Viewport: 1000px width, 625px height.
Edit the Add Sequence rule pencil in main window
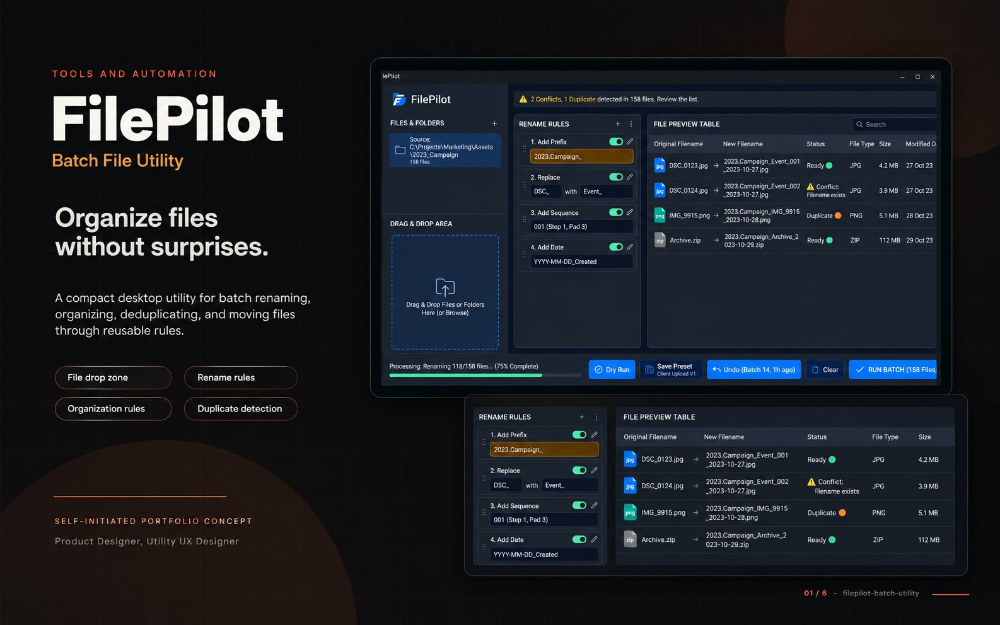pyautogui.click(x=629, y=212)
